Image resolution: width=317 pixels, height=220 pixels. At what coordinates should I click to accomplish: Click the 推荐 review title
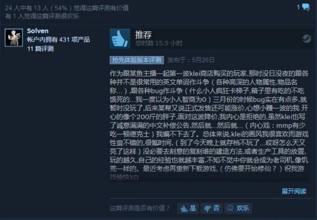(x=143, y=35)
